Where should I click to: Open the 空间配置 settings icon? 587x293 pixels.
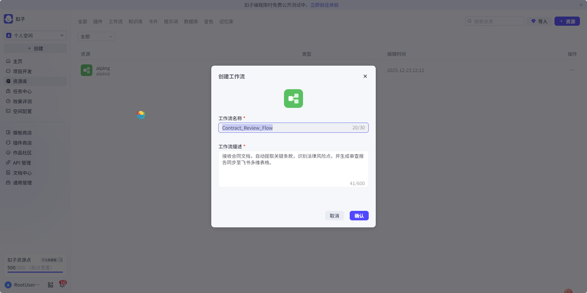click(x=9, y=111)
